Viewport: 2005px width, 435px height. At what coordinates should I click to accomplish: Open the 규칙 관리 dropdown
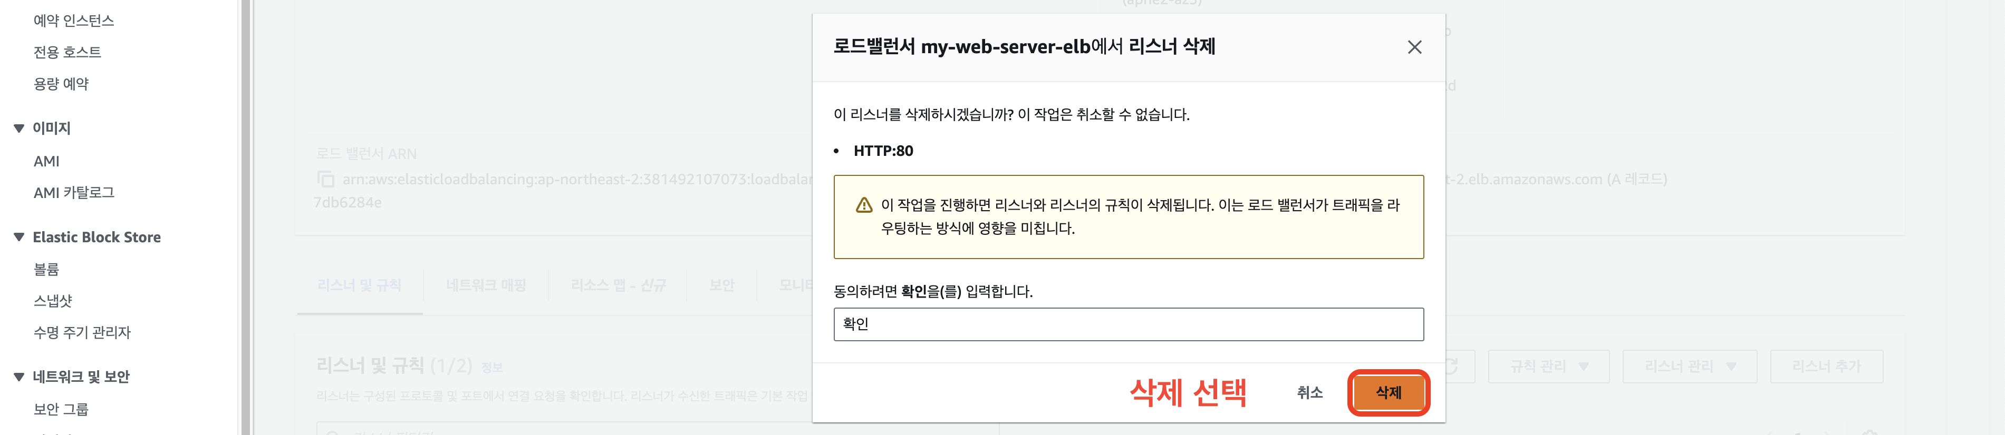click(1548, 366)
